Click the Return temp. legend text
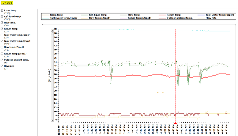 click(x=174, y=15)
